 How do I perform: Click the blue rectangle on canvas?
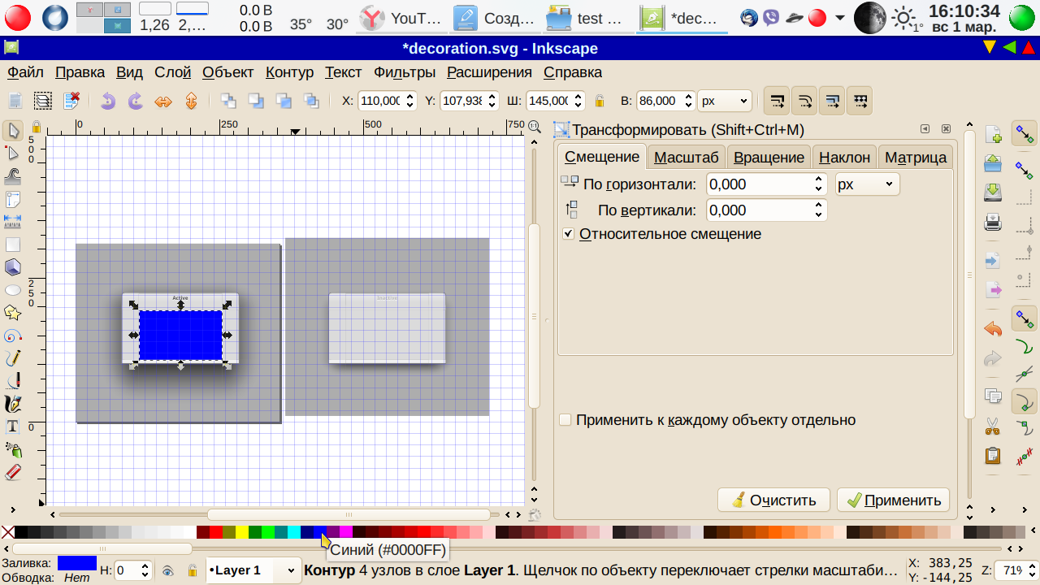coord(180,336)
